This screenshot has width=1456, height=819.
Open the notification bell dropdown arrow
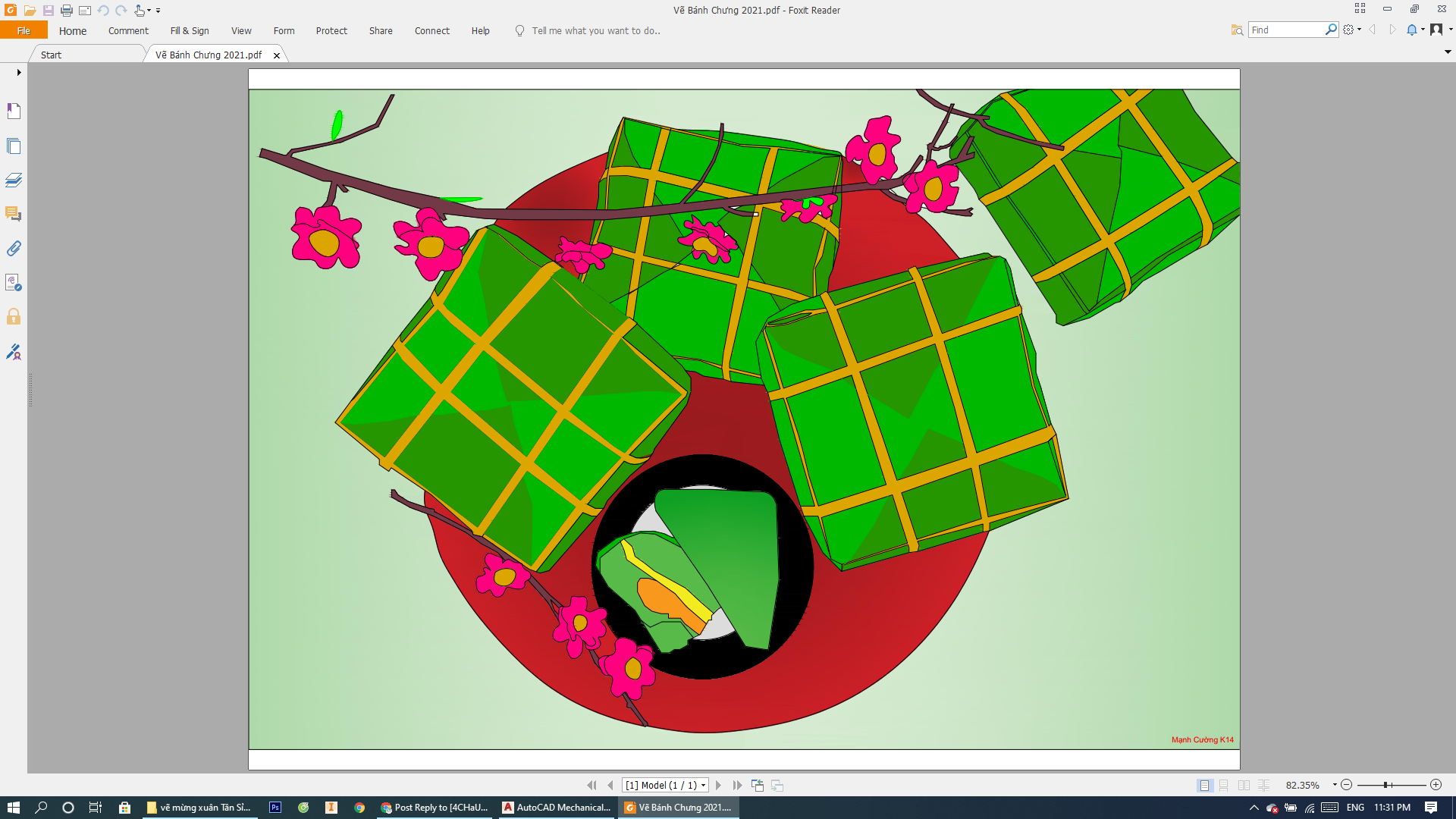[1423, 30]
